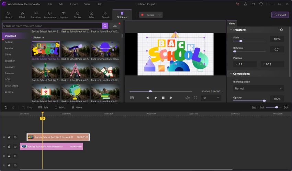The image size is (292, 171).
Task: Open the downloads tray icon
Action: point(115,26)
